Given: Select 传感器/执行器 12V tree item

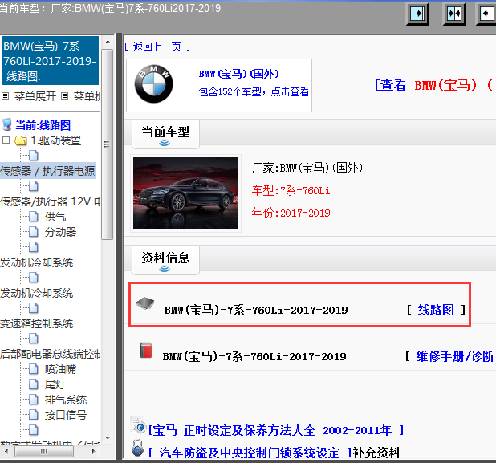Looking at the screenshot, I should point(51,201).
